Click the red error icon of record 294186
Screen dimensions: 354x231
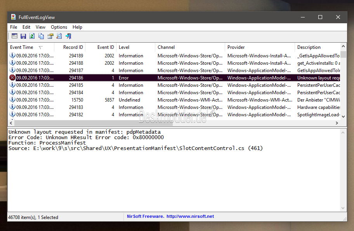12,78
